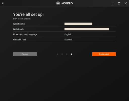The image size is (129, 101).
Task: Click the Monero logo icon
Action: click(x=58, y=3)
